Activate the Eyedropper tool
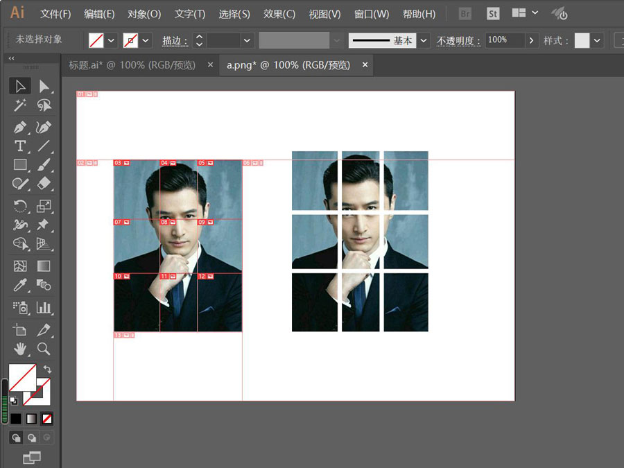This screenshot has width=624, height=468. click(x=20, y=285)
